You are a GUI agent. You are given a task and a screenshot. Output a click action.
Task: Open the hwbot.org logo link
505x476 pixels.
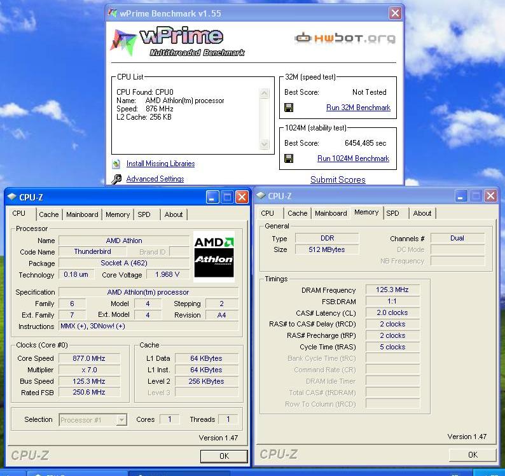(345, 38)
